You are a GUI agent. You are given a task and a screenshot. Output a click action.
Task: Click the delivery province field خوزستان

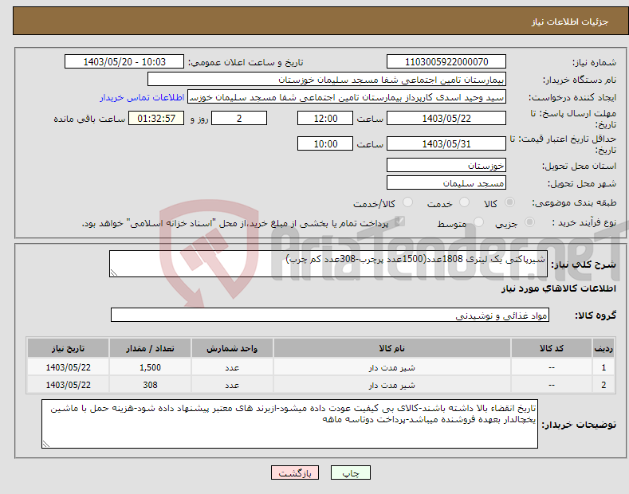(x=446, y=165)
